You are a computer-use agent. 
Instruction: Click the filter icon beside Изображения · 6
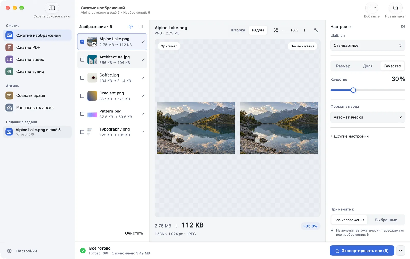click(131, 27)
